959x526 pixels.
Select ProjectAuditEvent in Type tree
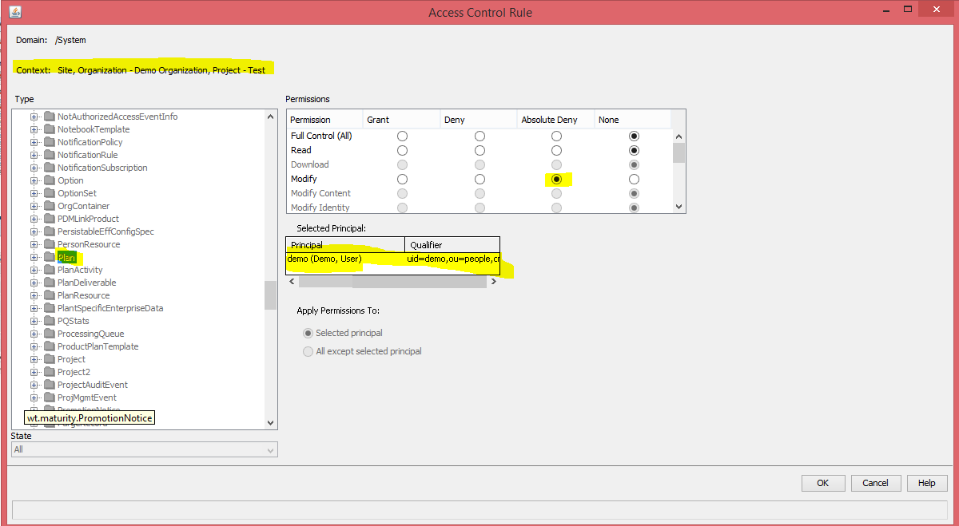pos(93,385)
